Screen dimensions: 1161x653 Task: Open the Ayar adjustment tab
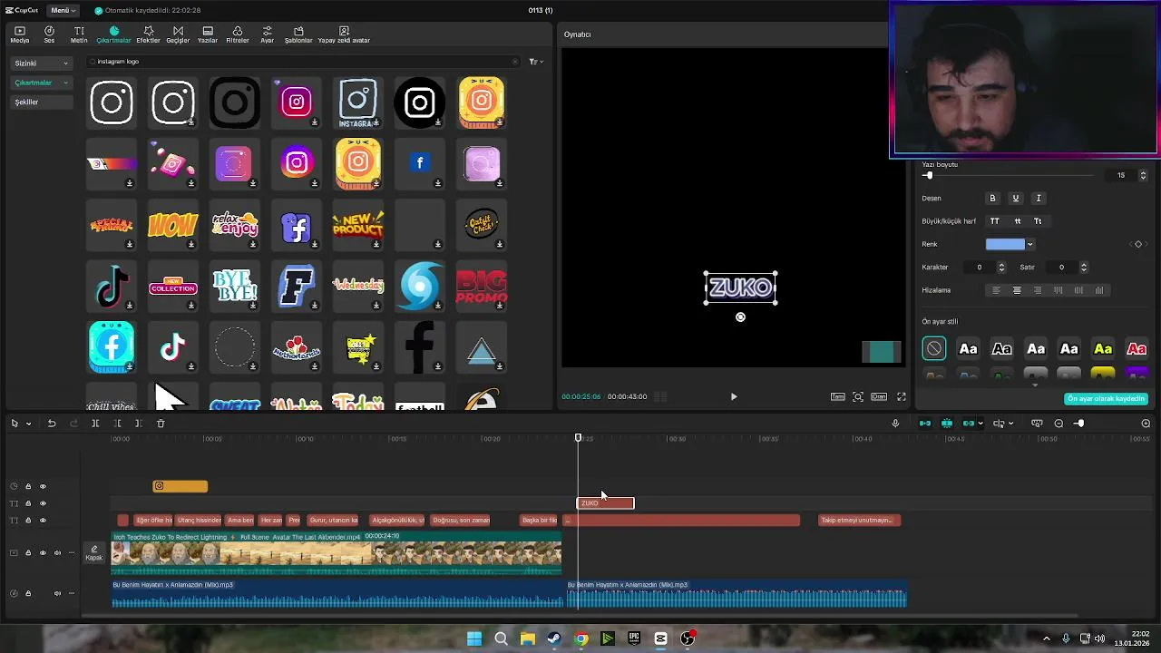[x=267, y=34]
